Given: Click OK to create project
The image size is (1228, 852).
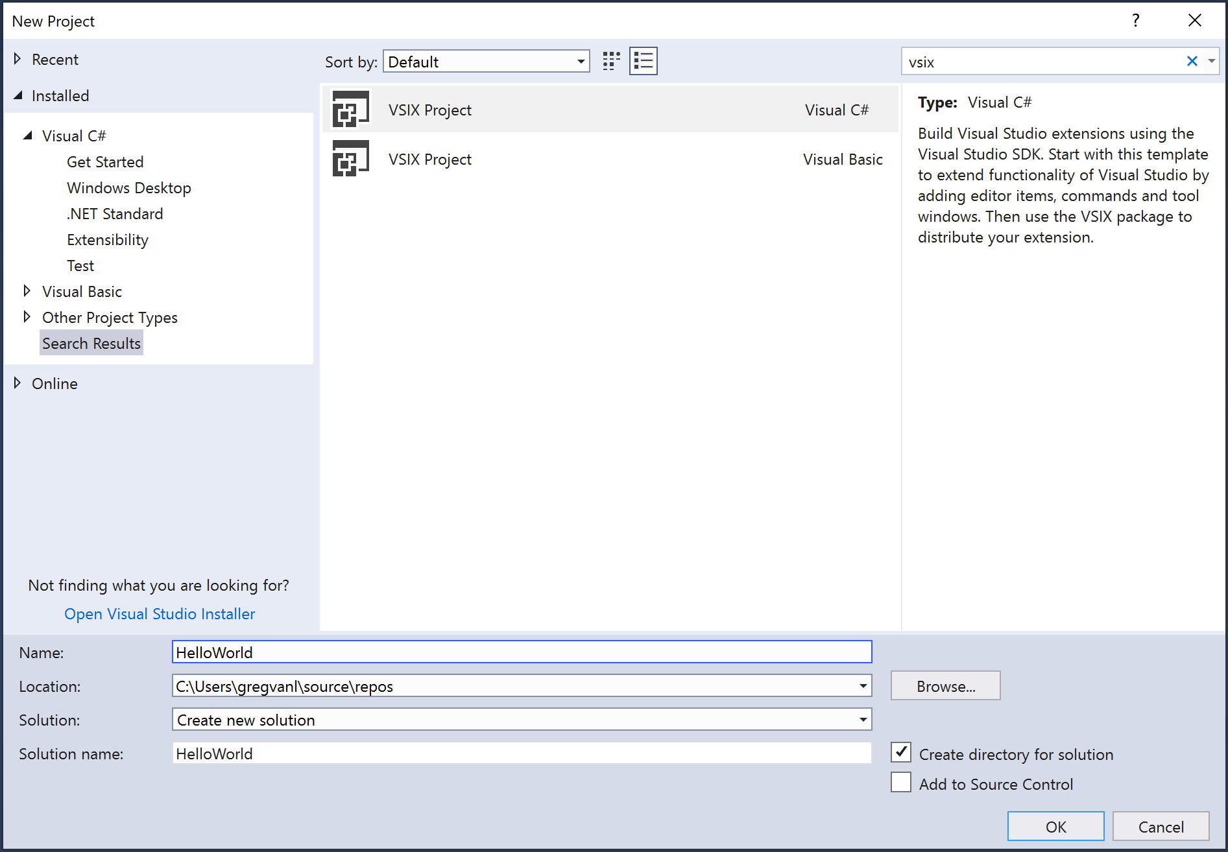Looking at the screenshot, I should 1055,827.
